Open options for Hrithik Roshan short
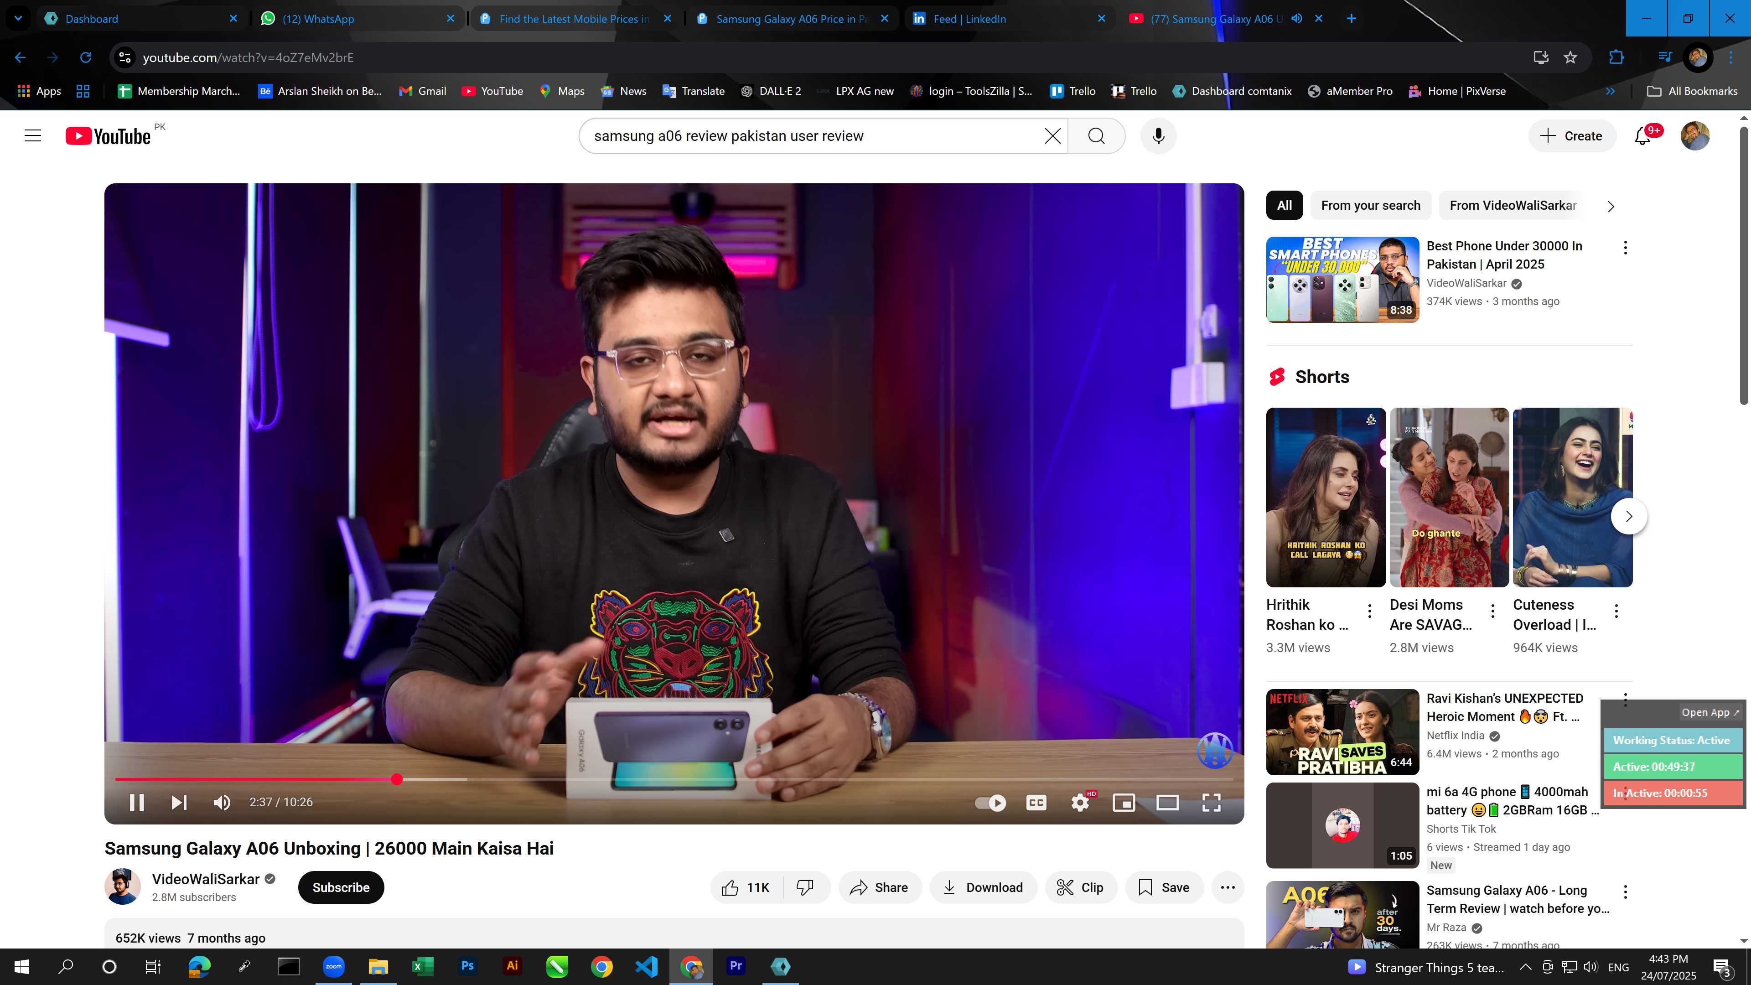The width and height of the screenshot is (1751, 985). point(1370,611)
